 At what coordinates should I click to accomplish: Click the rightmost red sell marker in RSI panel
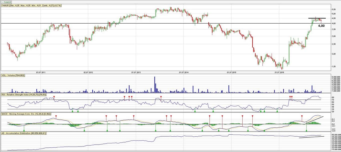click(292, 97)
